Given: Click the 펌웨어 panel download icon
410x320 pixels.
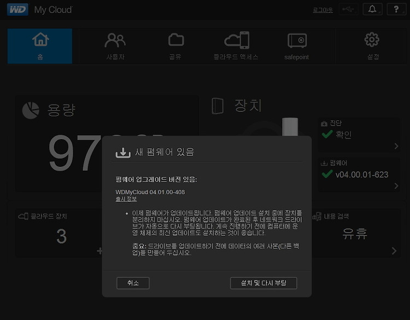Looking at the screenshot, I should tap(324, 163).
